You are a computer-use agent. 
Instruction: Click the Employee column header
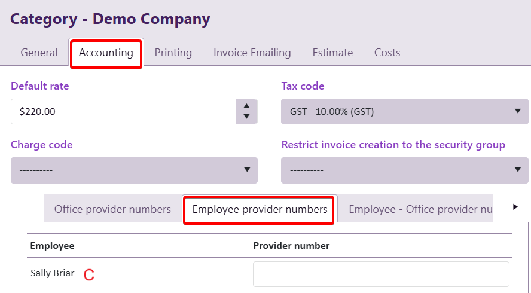coord(52,246)
